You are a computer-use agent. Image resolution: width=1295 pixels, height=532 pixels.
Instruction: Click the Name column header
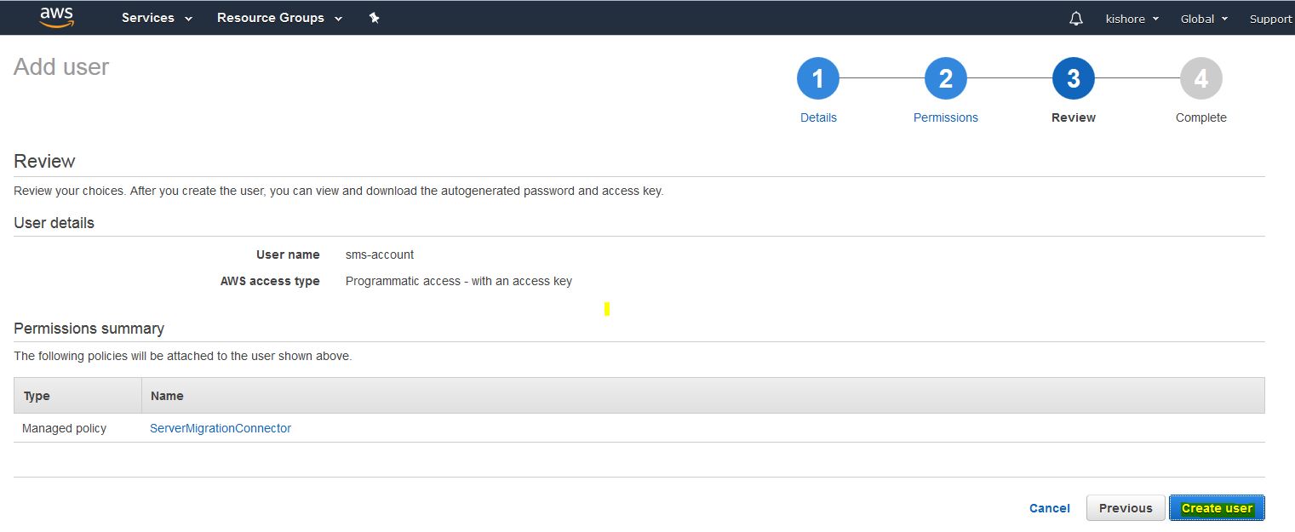tap(167, 396)
